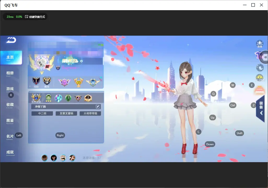Open the 成就 achievement tab

tap(10, 153)
